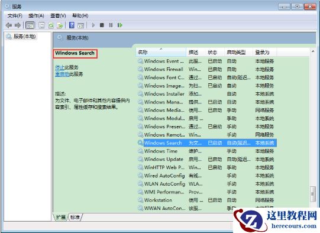The height and width of the screenshot is (233, 320).
Task: Select the Windows Update service row
Action: (207, 159)
